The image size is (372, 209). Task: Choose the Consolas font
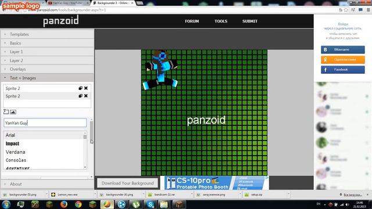tap(44, 160)
